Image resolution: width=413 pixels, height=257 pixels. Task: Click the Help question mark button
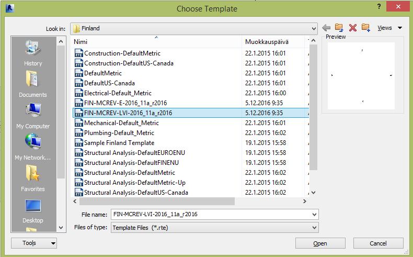pos(379,7)
